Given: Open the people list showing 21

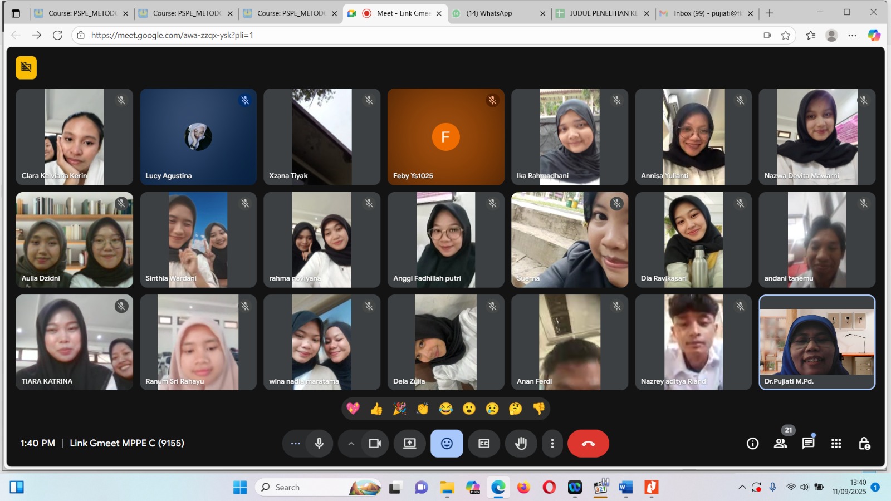Looking at the screenshot, I should 780,444.
